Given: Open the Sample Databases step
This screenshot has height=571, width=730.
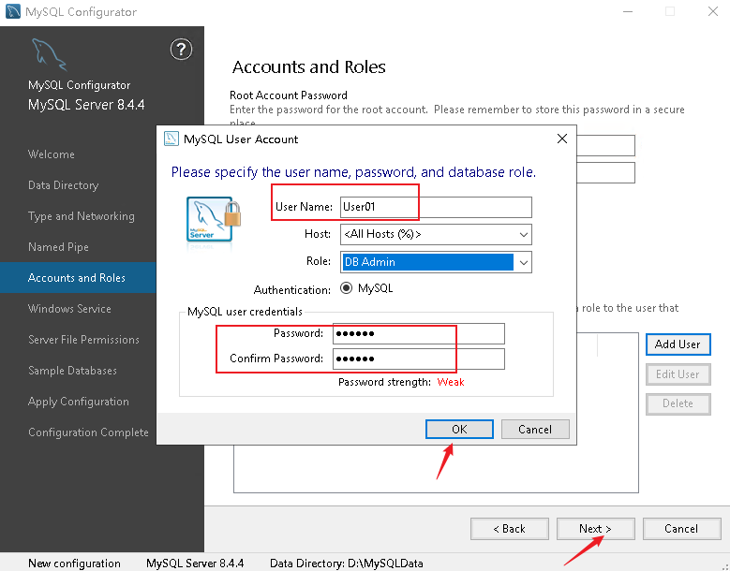Looking at the screenshot, I should click(72, 371).
